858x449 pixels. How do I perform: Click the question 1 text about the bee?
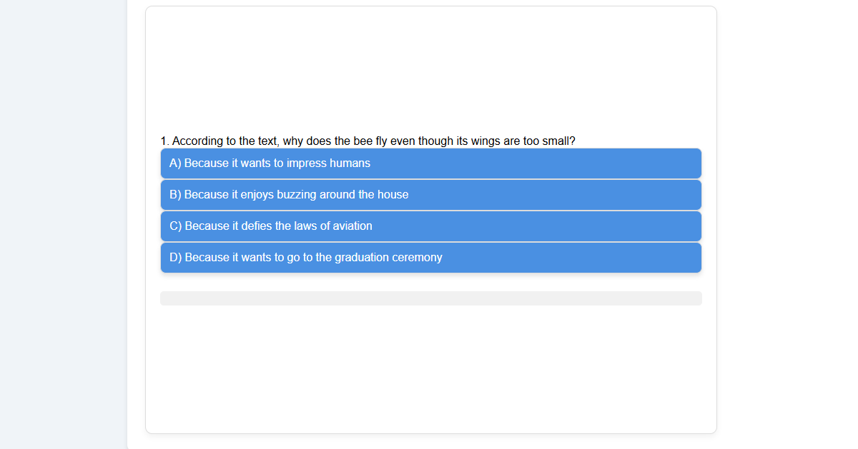368,141
